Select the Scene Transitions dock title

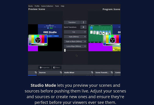[x=102, y=73]
